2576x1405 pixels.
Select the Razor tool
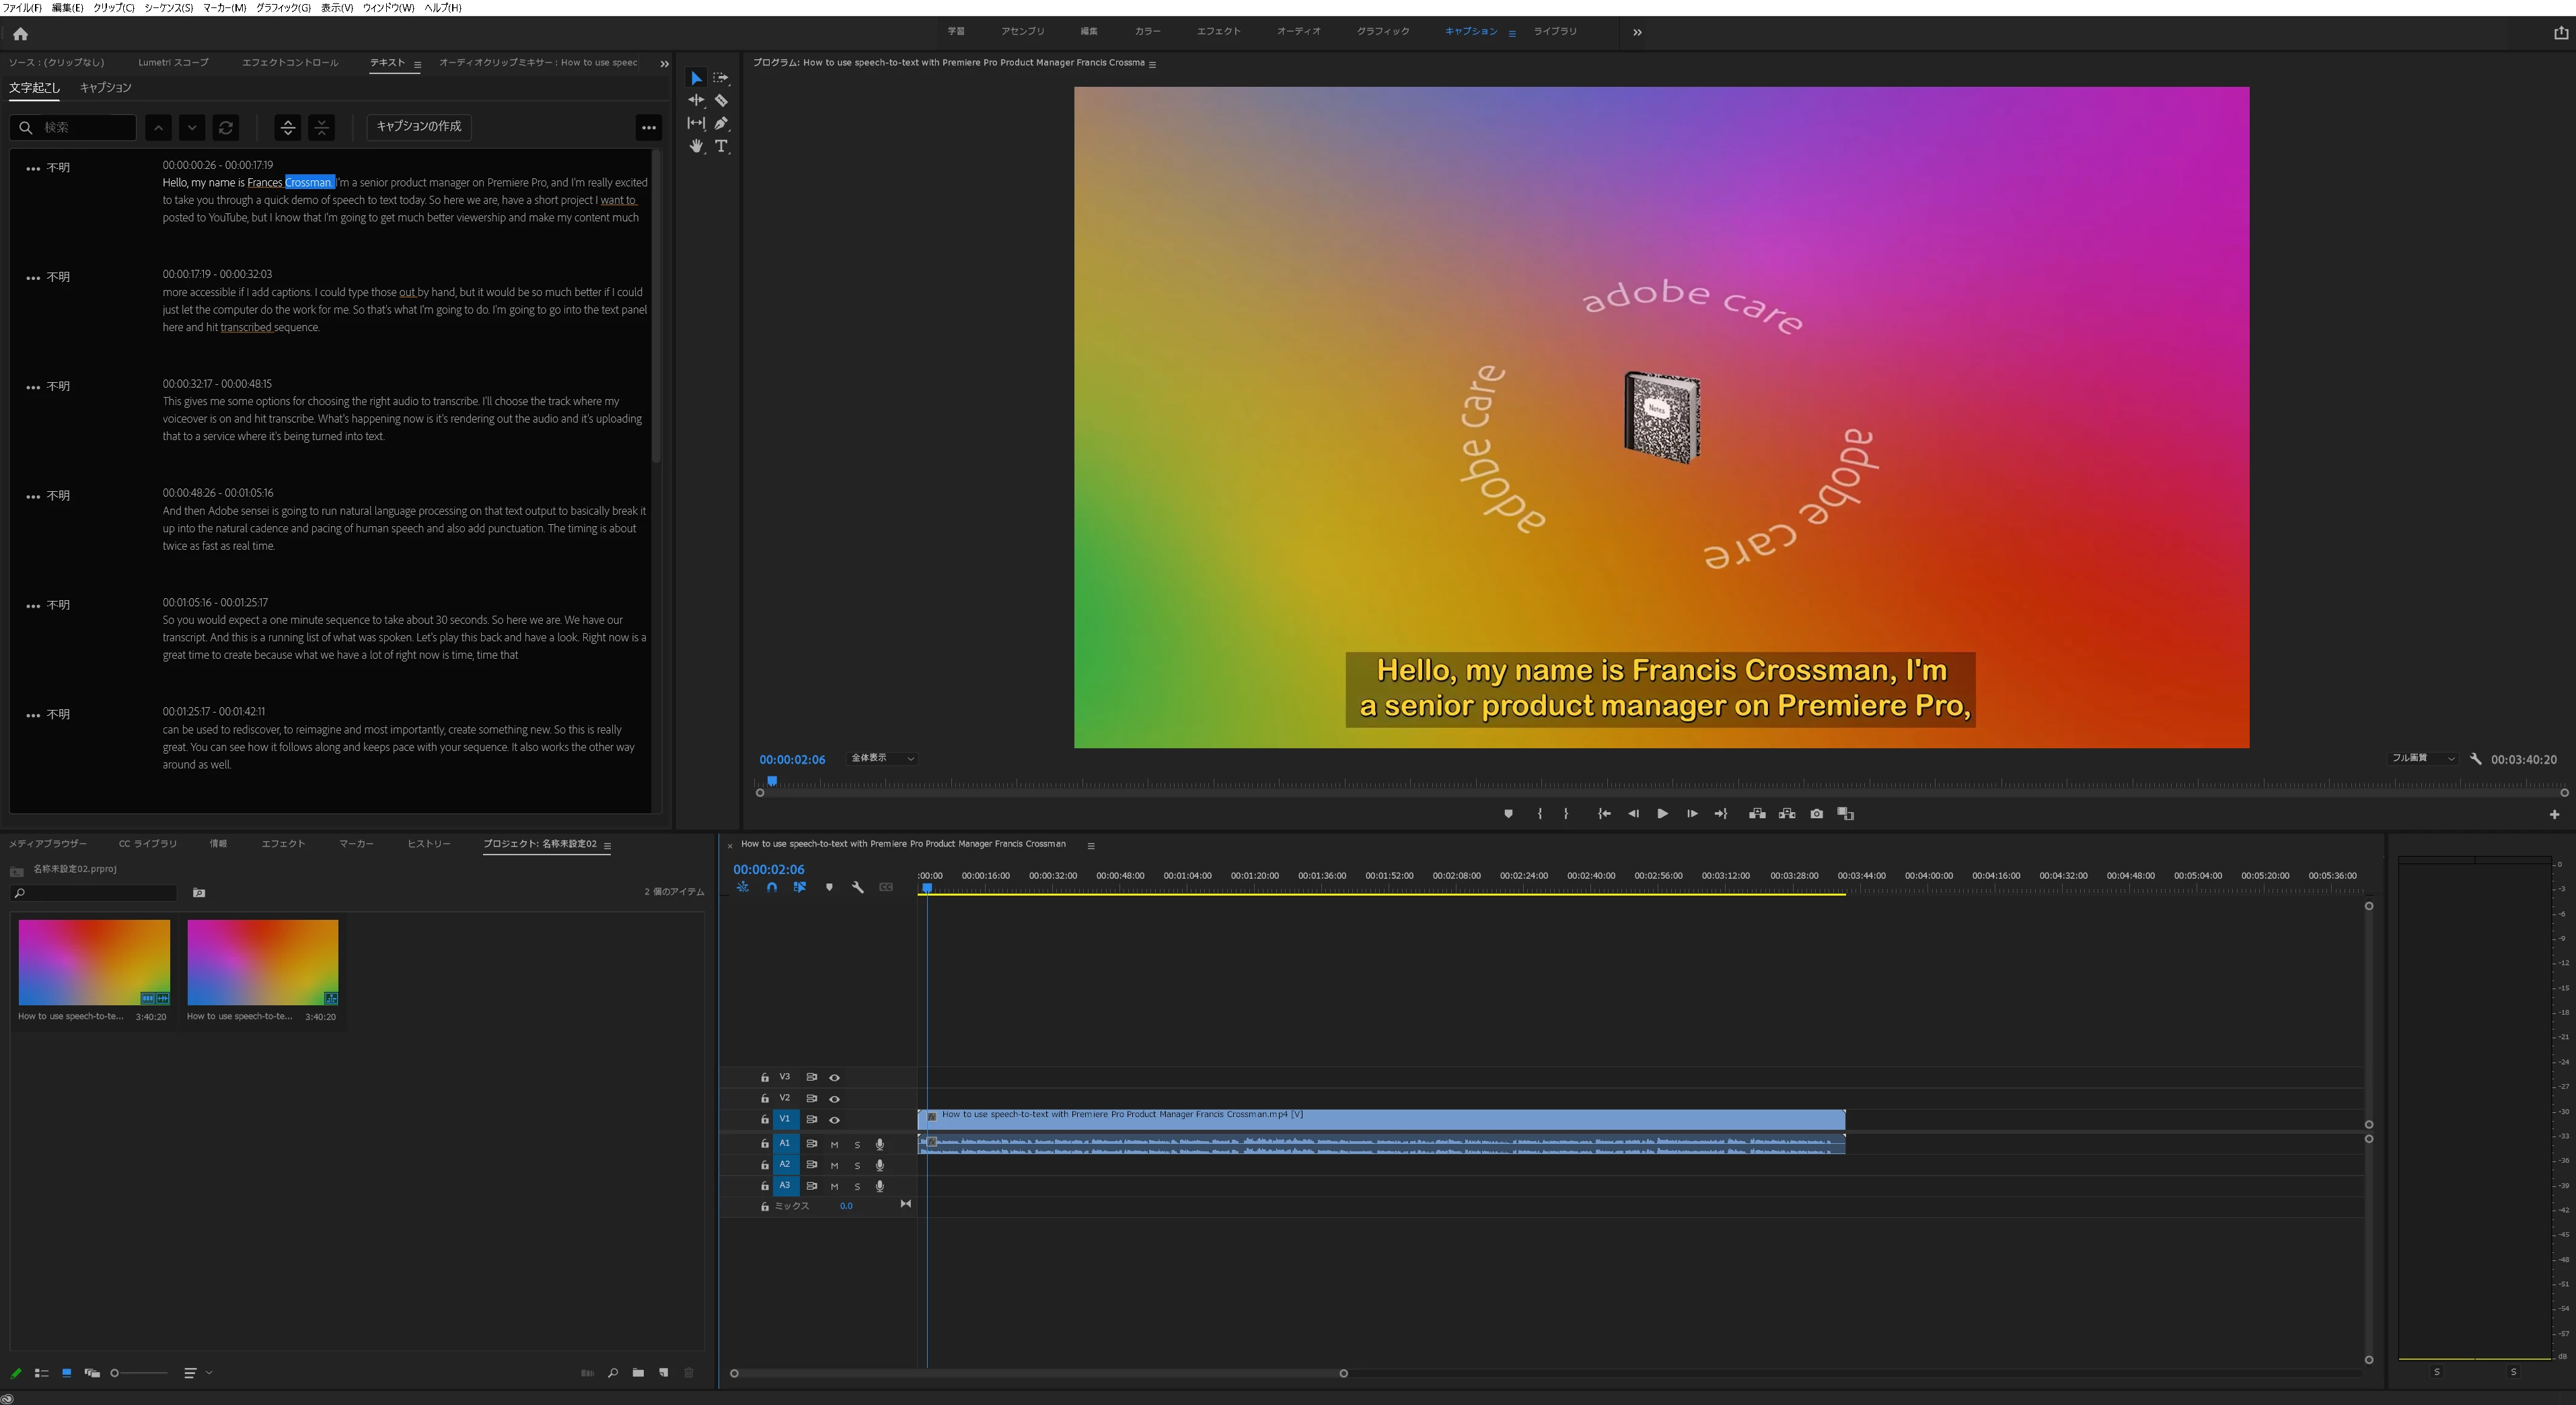[x=721, y=100]
